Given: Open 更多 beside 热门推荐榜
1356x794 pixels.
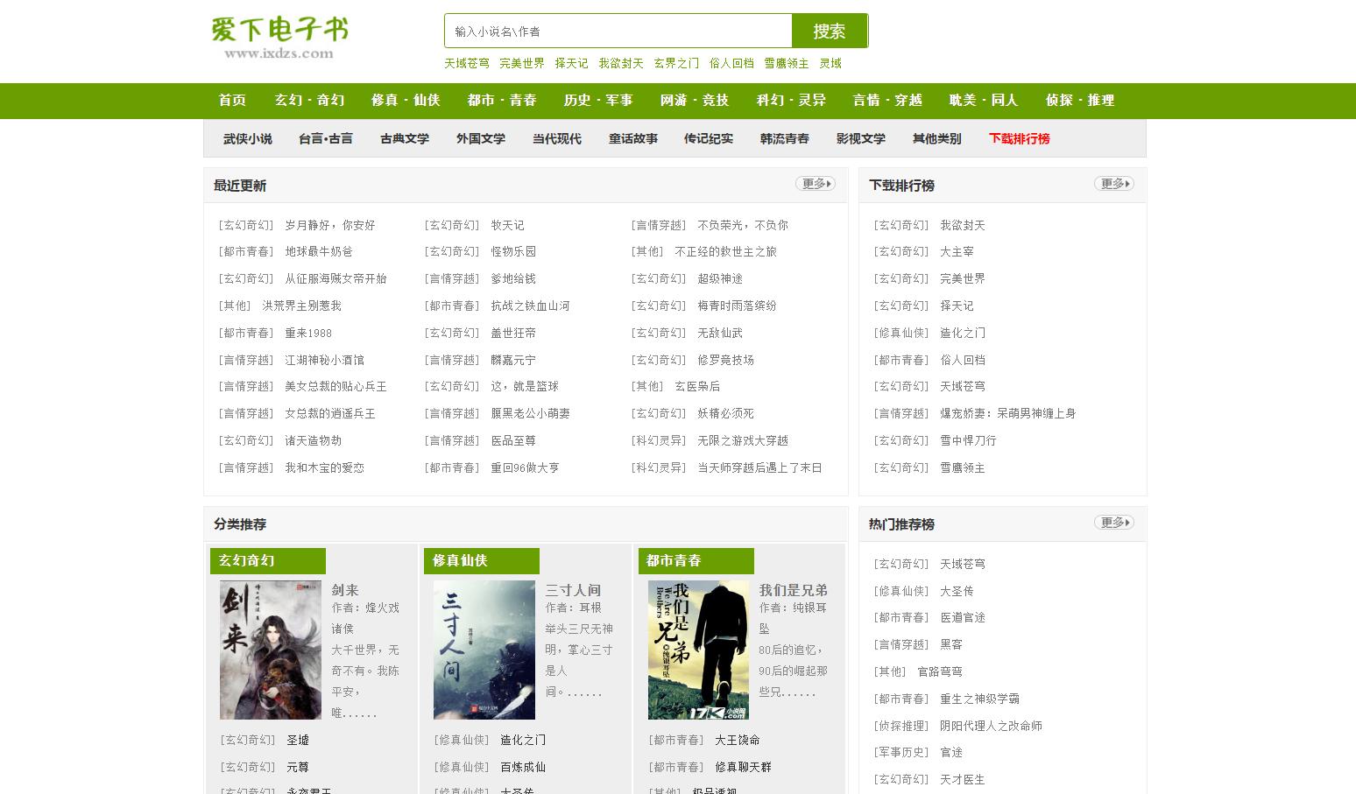Looking at the screenshot, I should [1113, 522].
